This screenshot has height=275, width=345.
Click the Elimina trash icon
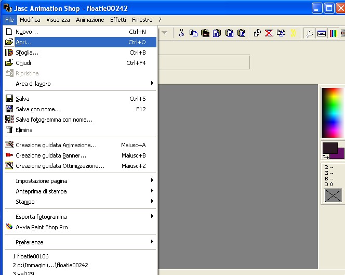pyautogui.click(x=9, y=129)
